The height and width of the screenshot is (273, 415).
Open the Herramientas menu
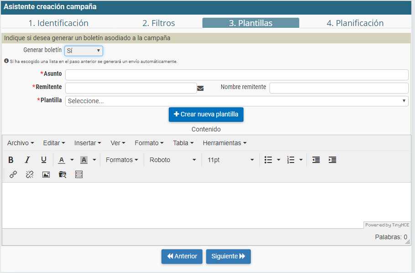coord(225,143)
